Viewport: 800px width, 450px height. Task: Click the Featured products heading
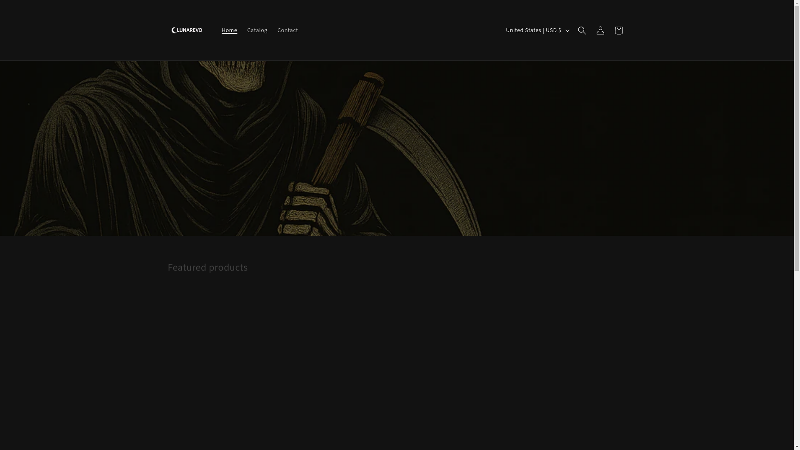207,267
